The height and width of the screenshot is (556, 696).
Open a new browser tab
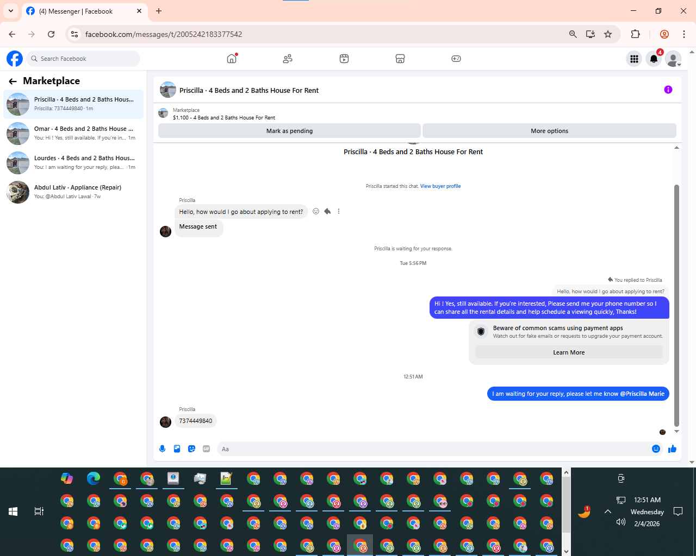pyautogui.click(x=159, y=11)
